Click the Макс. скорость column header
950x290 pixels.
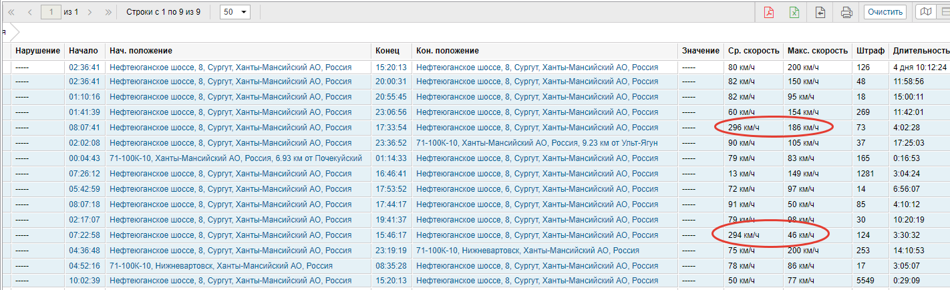[x=818, y=51]
